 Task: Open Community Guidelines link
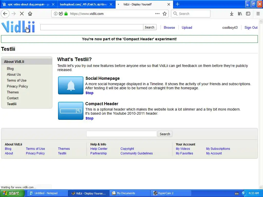(x=137, y=153)
